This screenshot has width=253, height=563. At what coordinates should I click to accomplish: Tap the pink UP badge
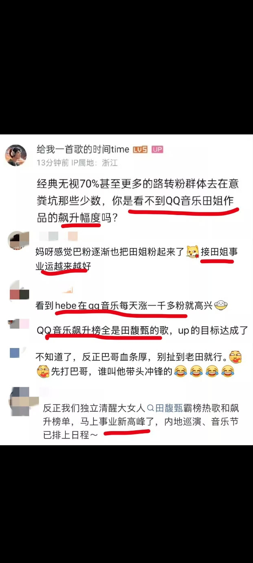click(x=157, y=150)
